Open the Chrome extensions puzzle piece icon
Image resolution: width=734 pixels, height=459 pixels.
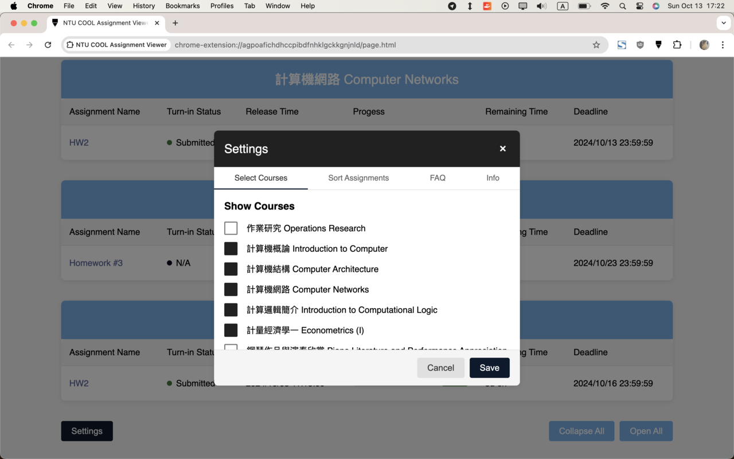[x=677, y=44]
